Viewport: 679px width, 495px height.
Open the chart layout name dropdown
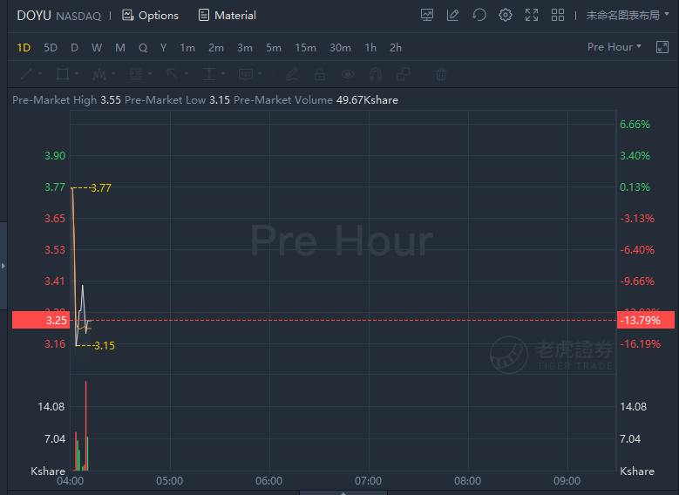[628, 15]
